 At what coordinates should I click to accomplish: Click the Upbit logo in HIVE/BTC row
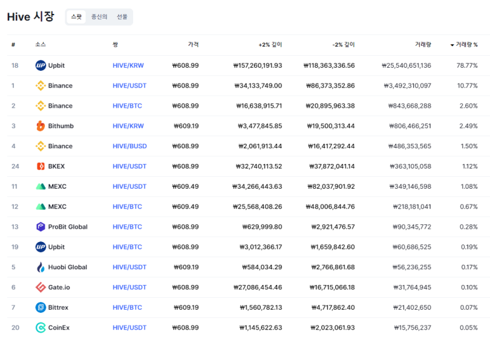click(41, 247)
